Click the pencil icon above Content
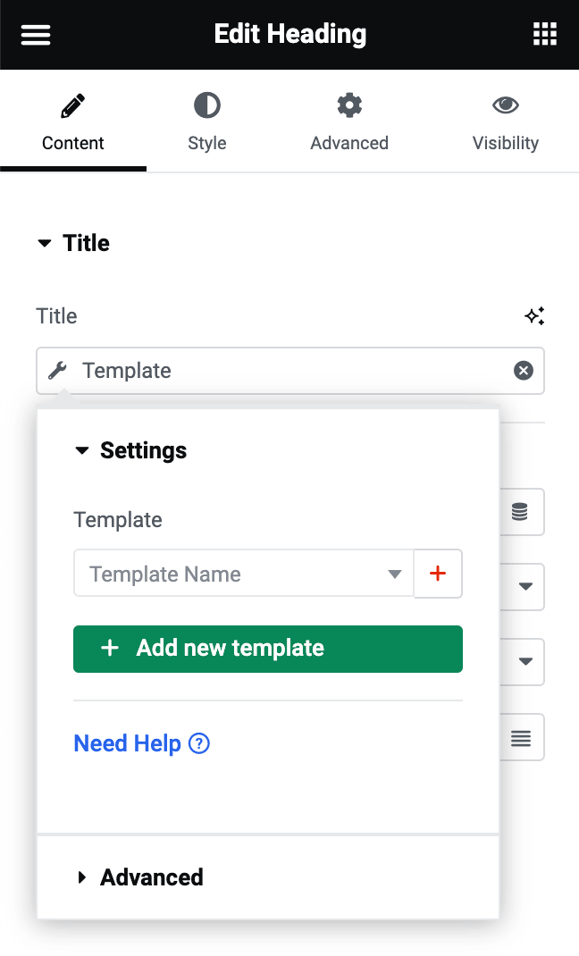 pos(72,105)
